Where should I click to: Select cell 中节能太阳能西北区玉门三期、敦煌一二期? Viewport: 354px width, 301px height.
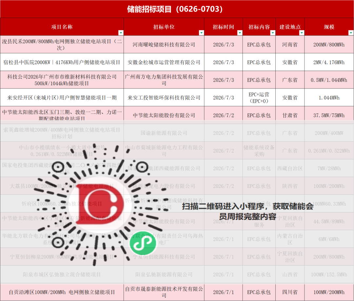pyautogui.click(x=62, y=115)
